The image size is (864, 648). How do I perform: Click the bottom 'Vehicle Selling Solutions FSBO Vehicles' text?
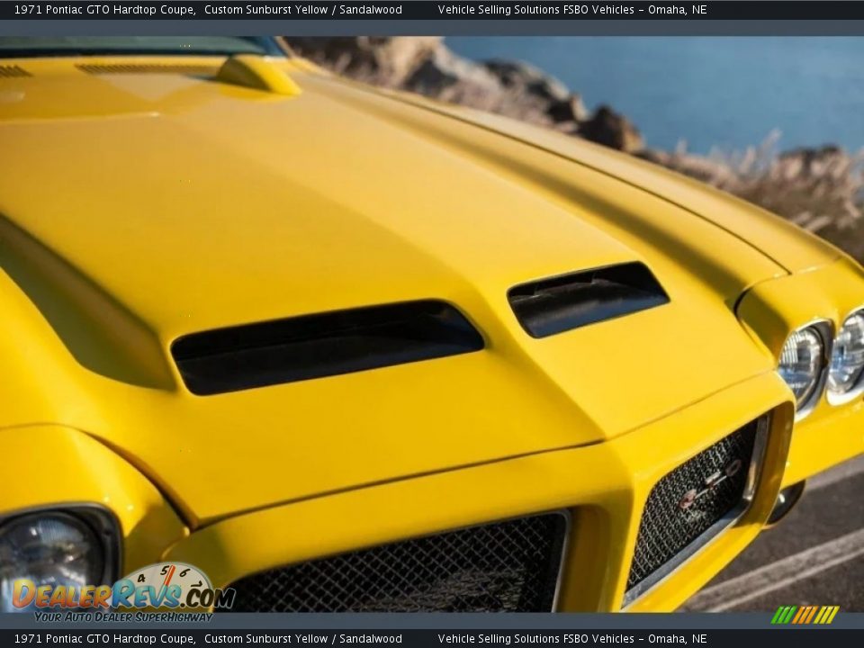point(536,639)
